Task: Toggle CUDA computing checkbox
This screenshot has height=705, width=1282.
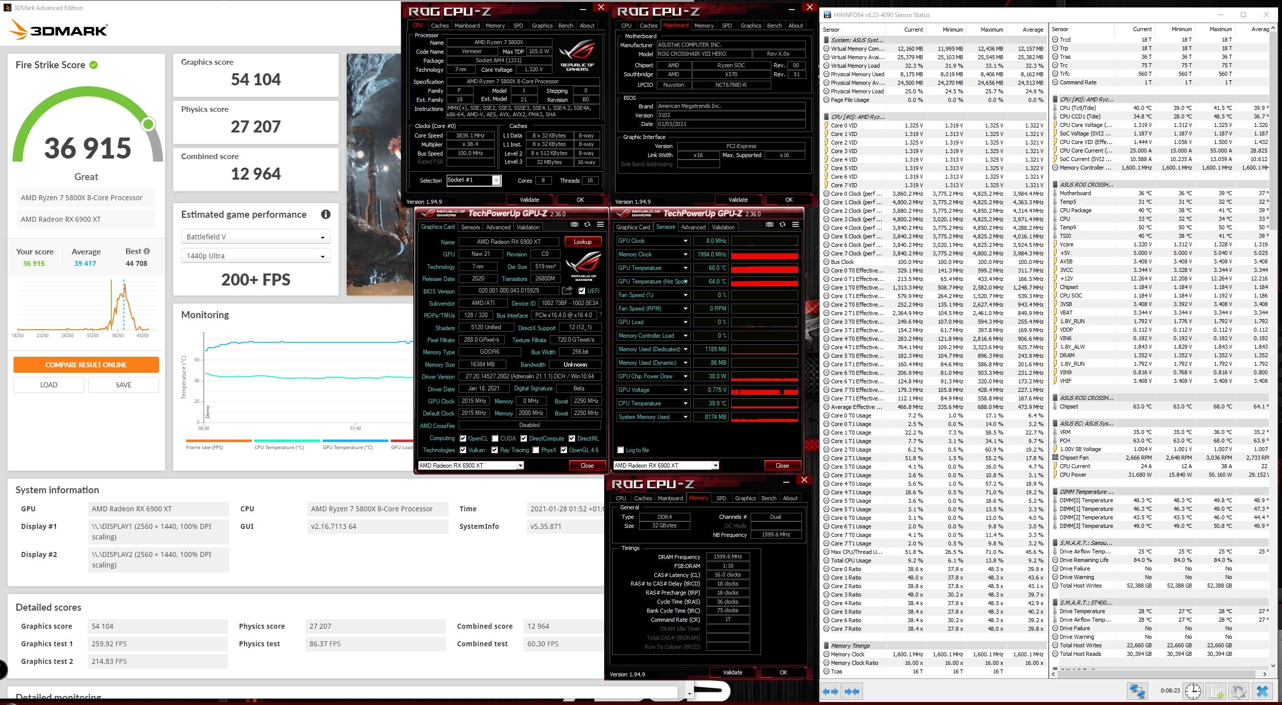Action: click(x=495, y=439)
